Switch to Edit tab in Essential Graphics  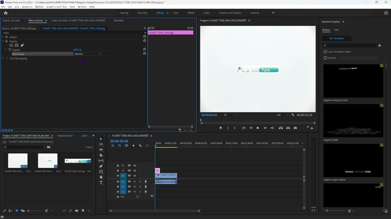(x=336, y=30)
